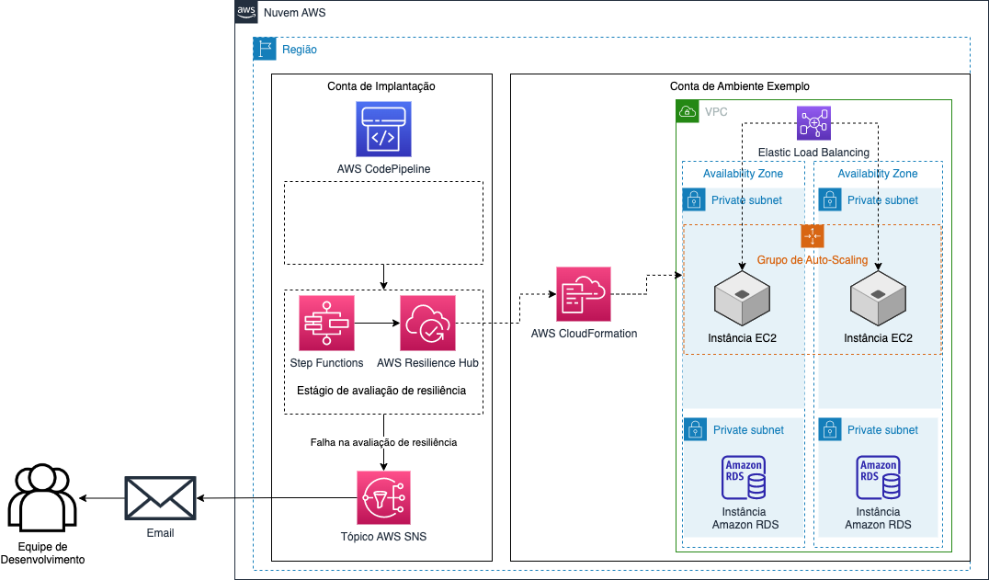
Task: Select the AWS CloudFormation icon
Action: click(584, 294)
